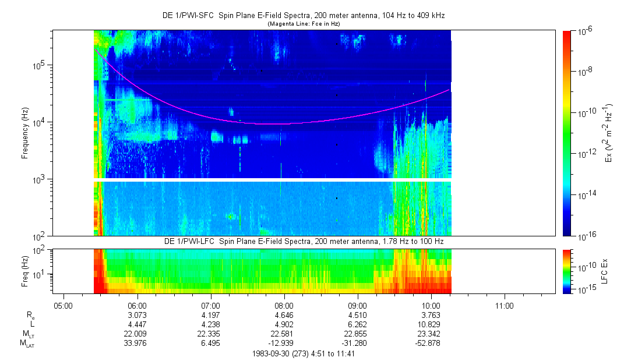Select the 05:00 time axis label

click(x=63, y=305)
